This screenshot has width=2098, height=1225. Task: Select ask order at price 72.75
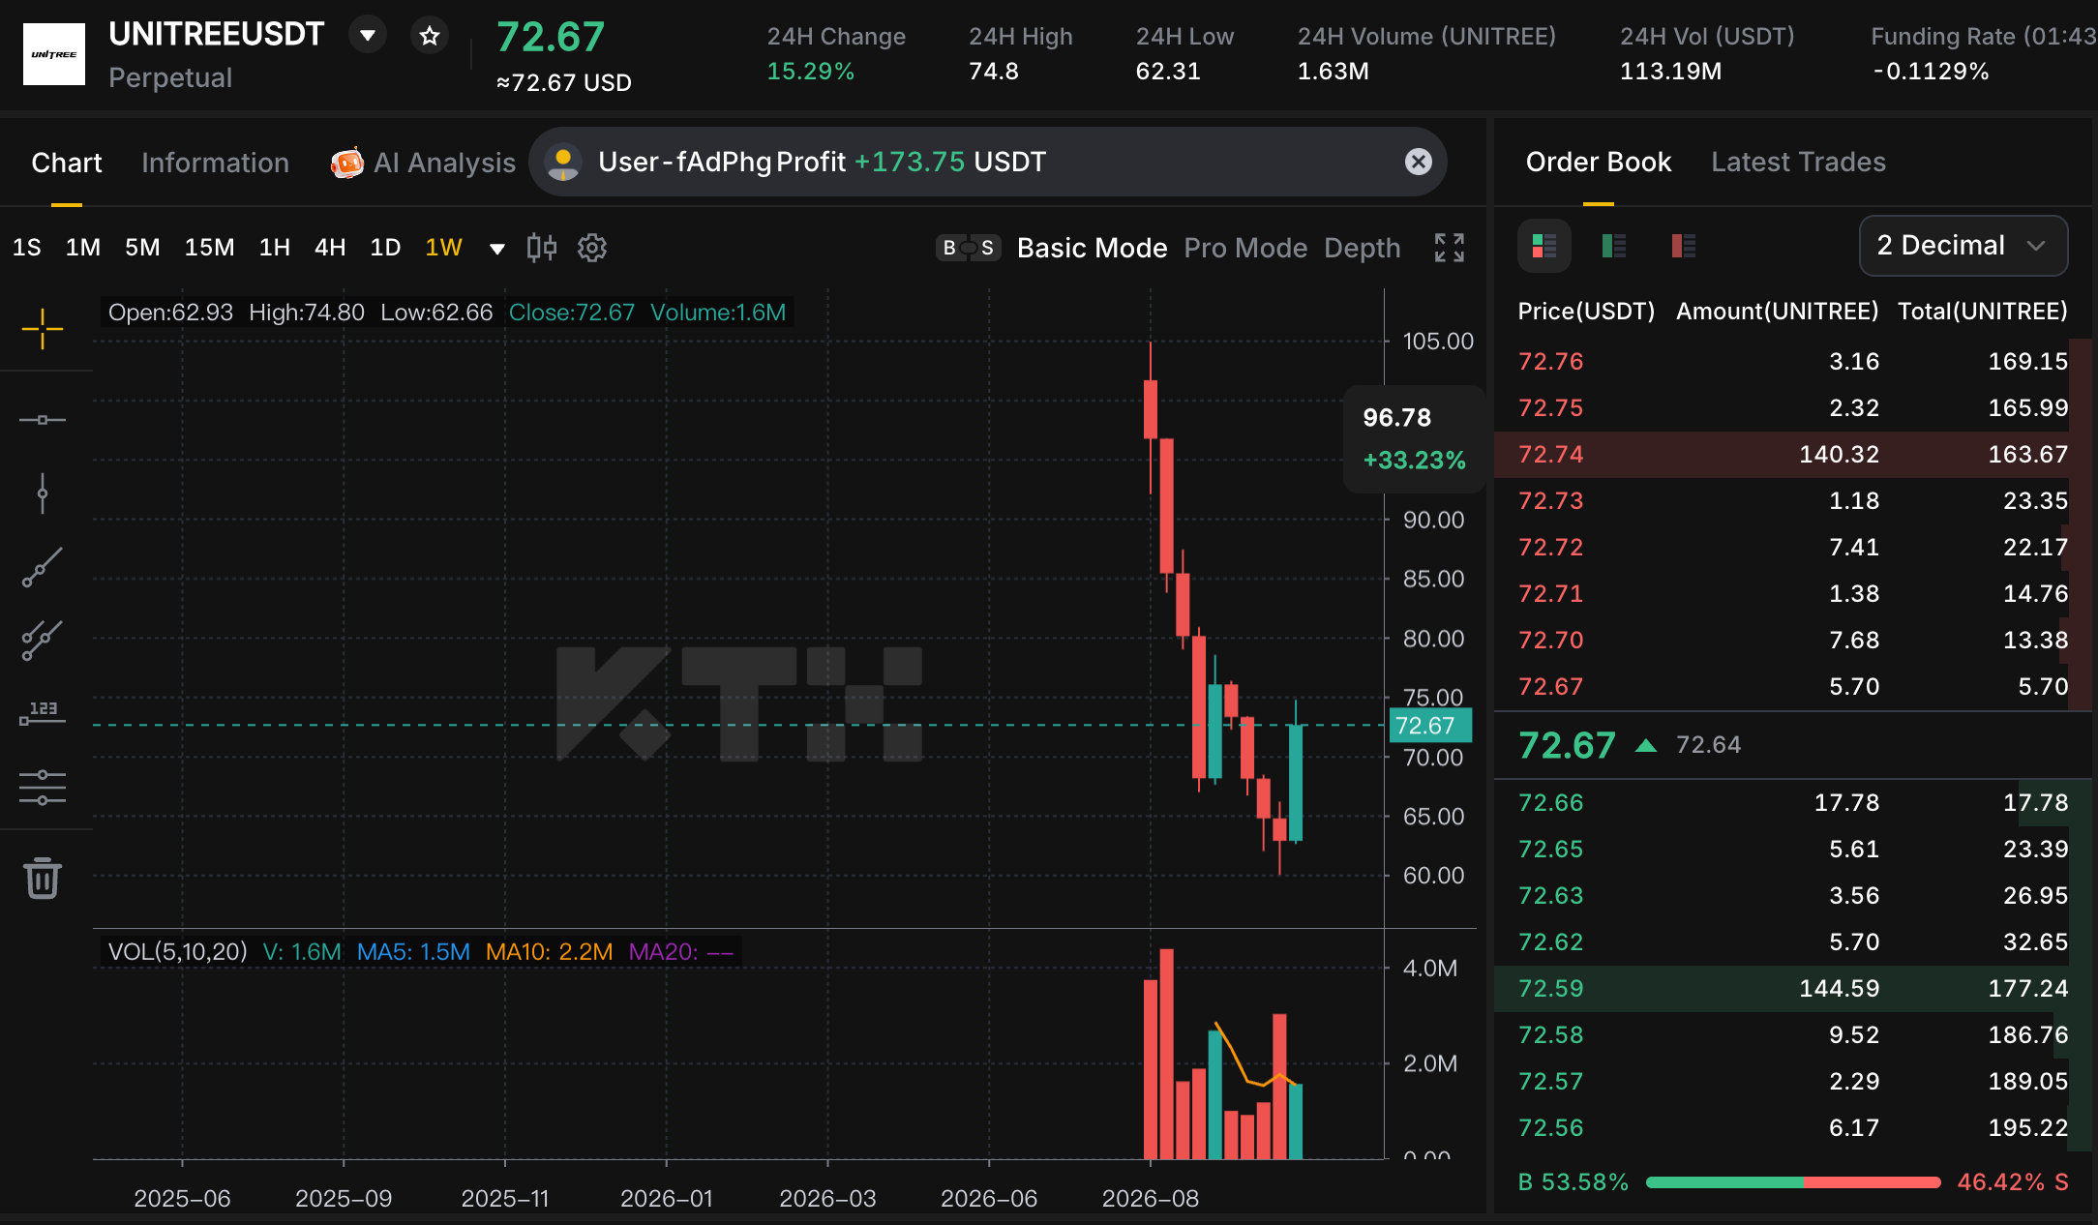pos(1793,407)
